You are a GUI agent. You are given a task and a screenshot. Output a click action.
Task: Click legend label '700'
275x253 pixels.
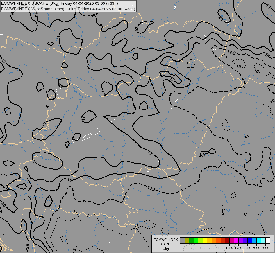click(212, 248)
